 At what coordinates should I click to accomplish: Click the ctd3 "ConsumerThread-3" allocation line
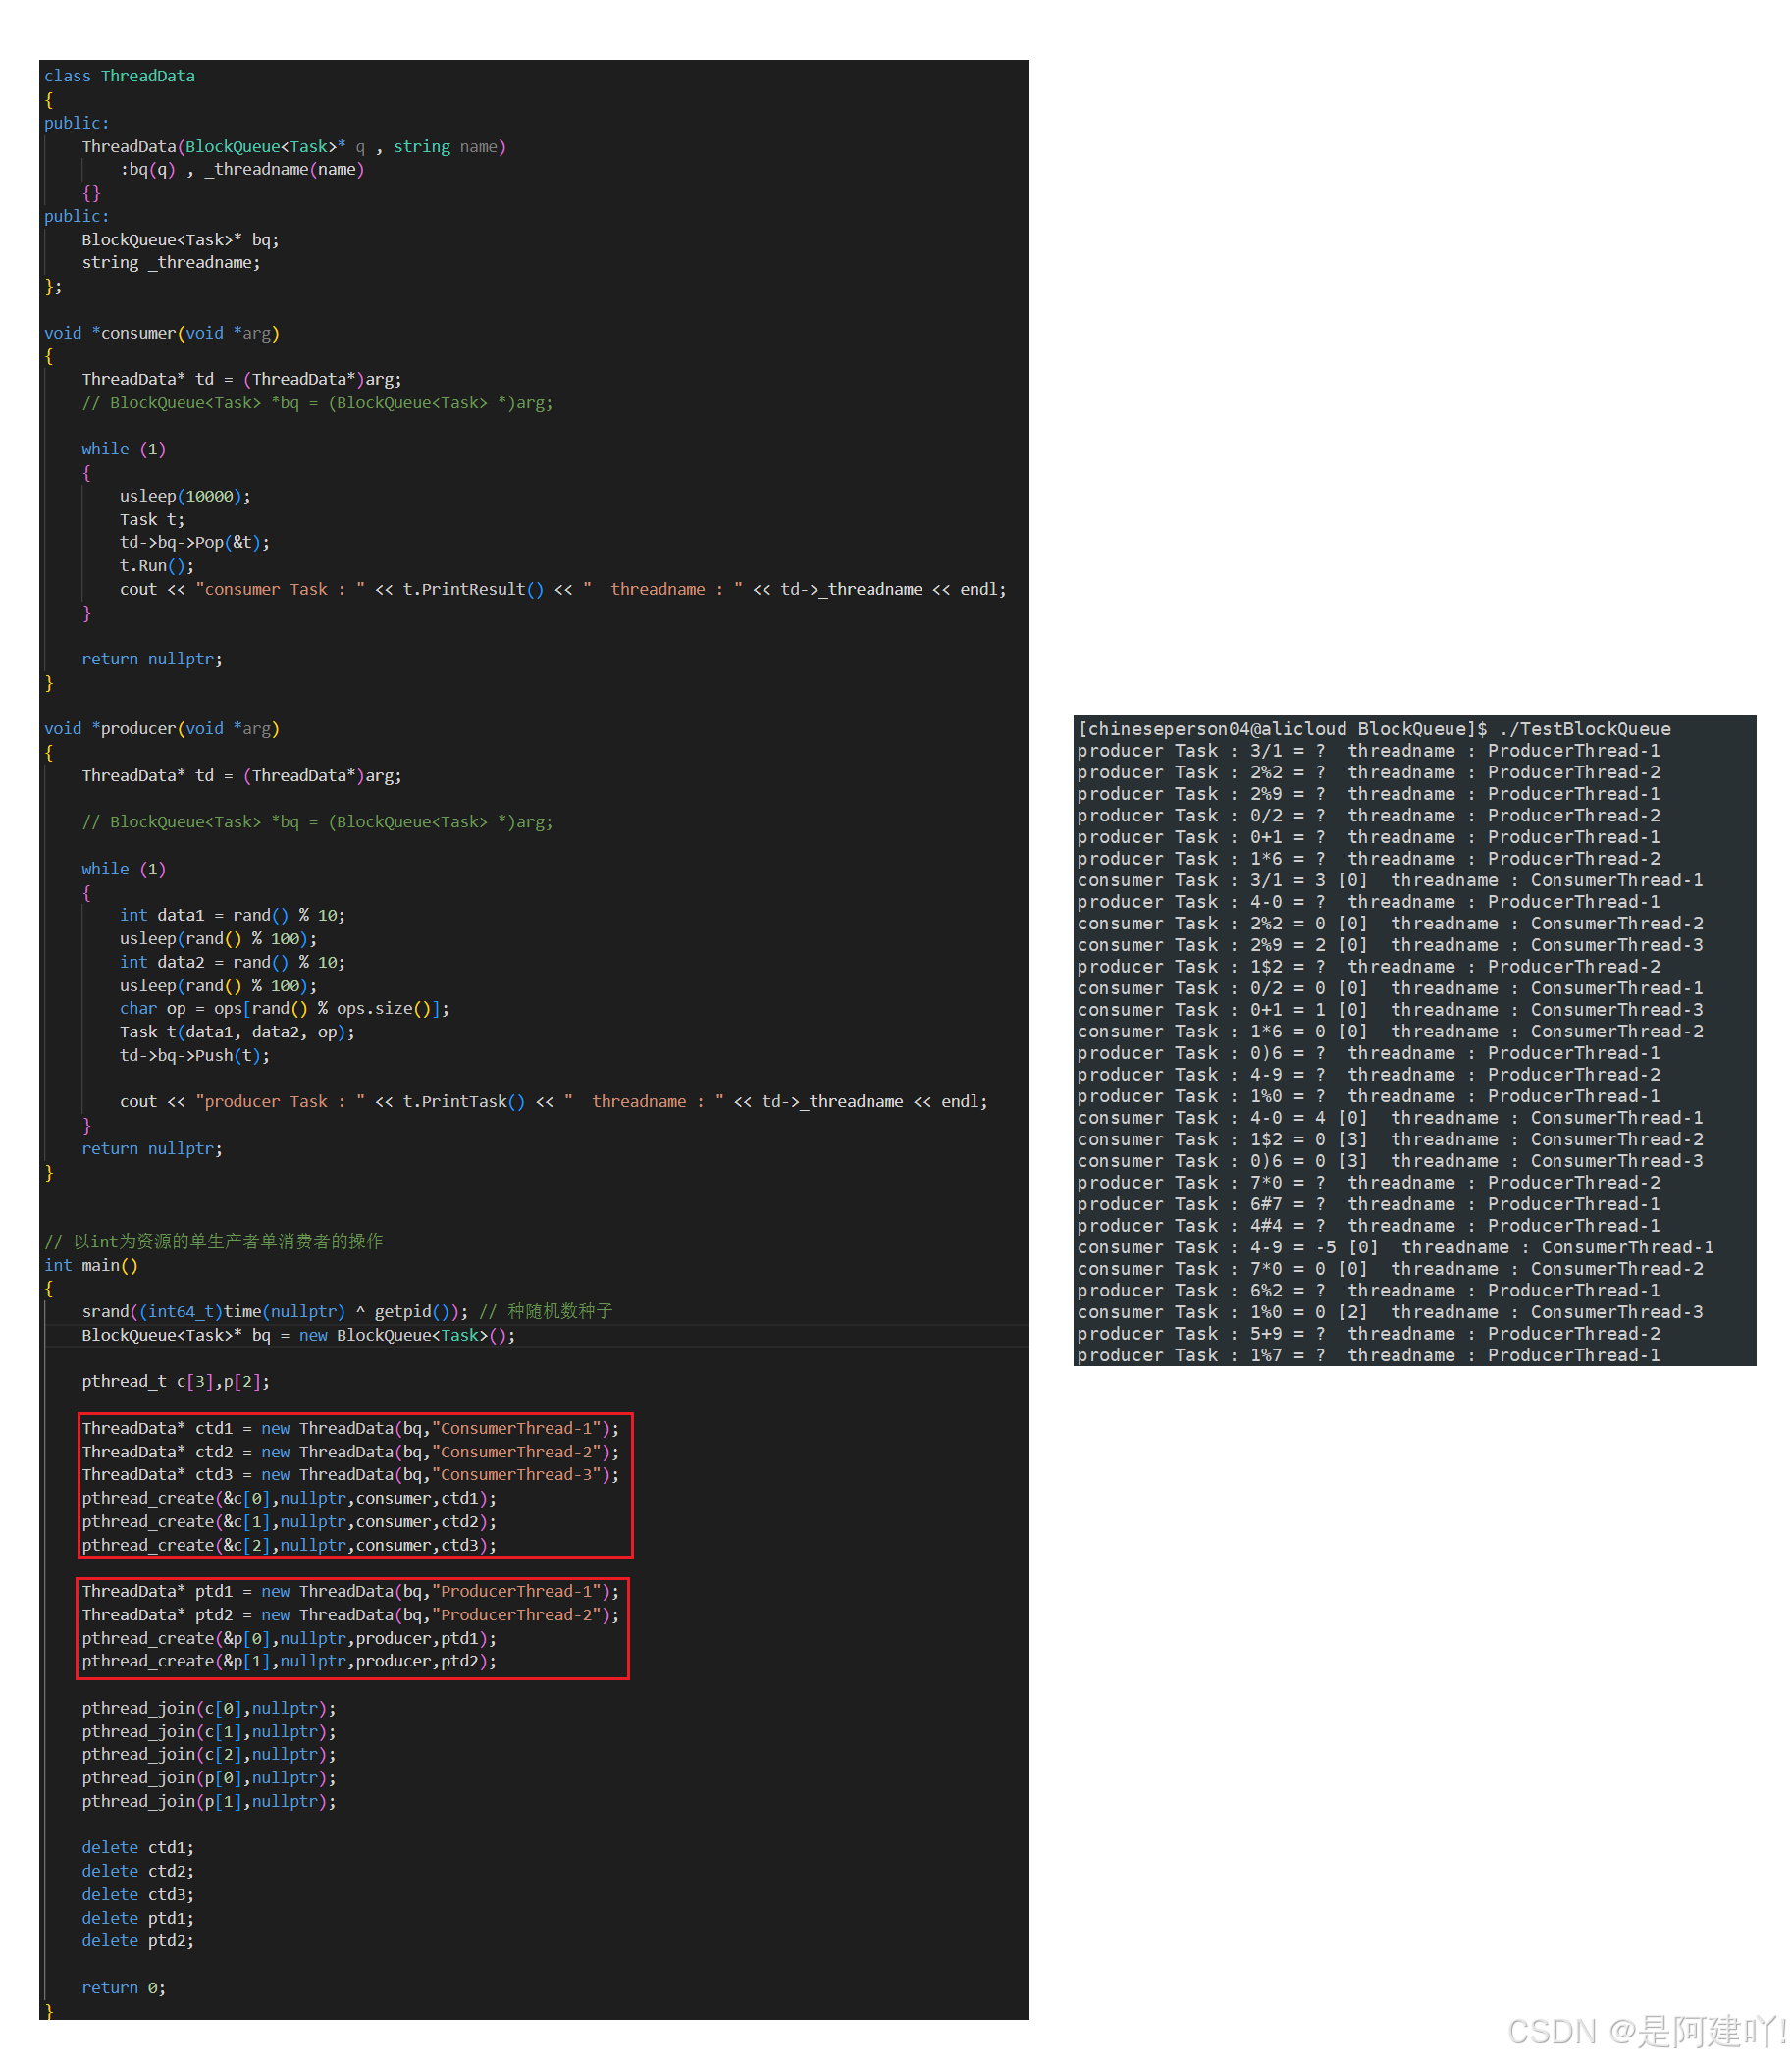tap(351, 1475)
